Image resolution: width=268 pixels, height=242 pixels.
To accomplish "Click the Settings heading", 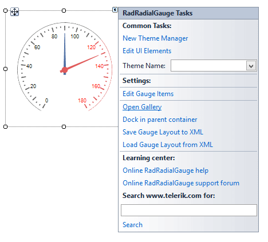I will [137, 81].
